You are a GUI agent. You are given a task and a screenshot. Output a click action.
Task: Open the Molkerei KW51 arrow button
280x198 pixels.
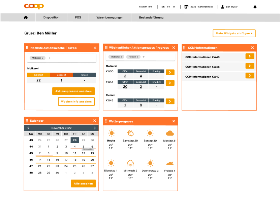[170, 83]
